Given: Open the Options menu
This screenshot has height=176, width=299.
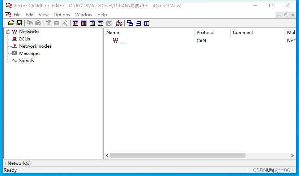Looking at the screenshot, I should point(61,15).
